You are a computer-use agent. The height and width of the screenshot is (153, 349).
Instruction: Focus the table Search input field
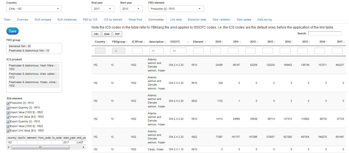[x=324, y=33]
